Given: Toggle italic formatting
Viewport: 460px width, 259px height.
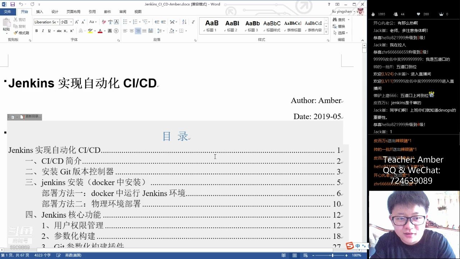Looking at the screenshot, I should [43, 31].
